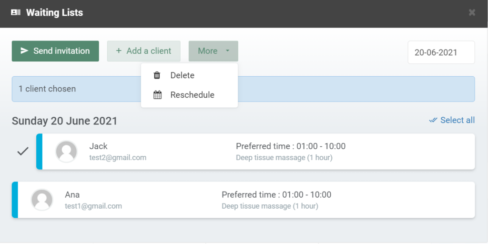The height and width of the screenshot is (244, 488).
Task: Close the Waiting Lists dialog
Action: tap(472, 12)
